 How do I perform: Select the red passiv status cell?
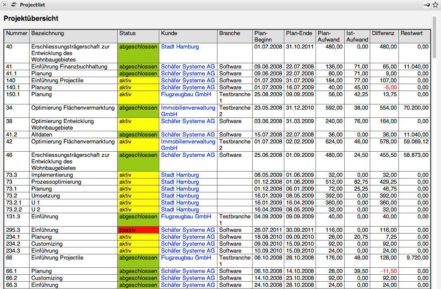(138, 230)
